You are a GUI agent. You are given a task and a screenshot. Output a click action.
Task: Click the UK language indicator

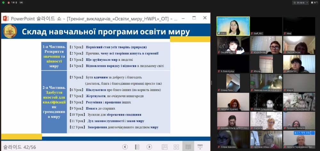point(21,3)
